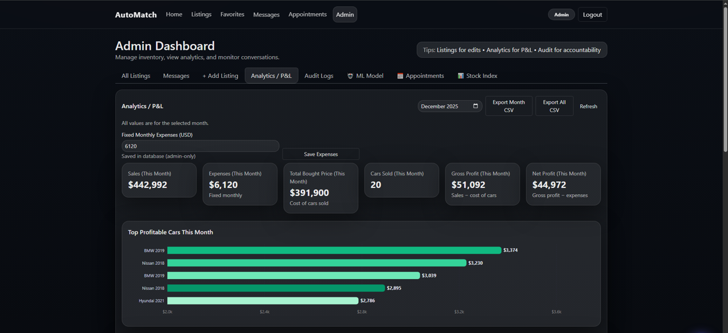The height and width of the screenshot is (333, 728).
Task: Open the Stock Index tab
Action: [477, 76]
